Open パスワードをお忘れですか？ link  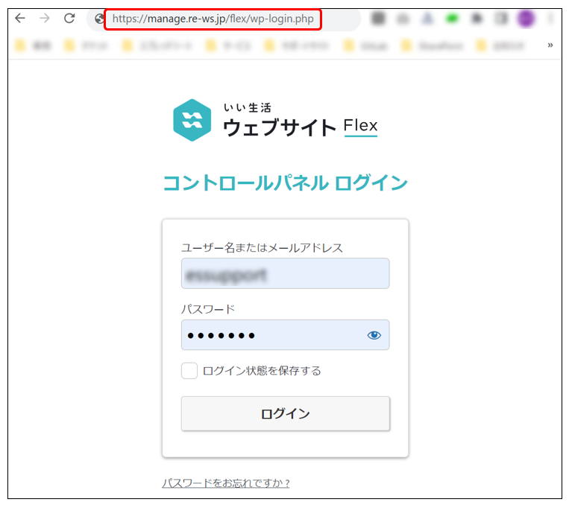click(226, 483)
